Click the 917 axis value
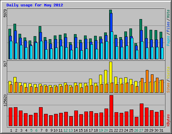 (x=5, y=64)
